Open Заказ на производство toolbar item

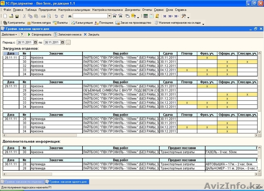(133, 23)
